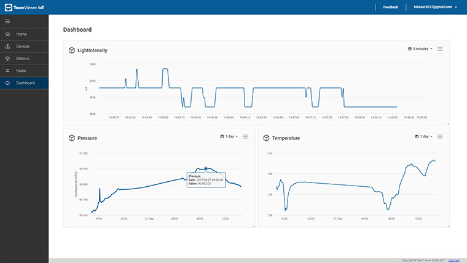Click the Dashboard gauge icon
The height and width of the screenshot is (263, 467).
[7, 83]
